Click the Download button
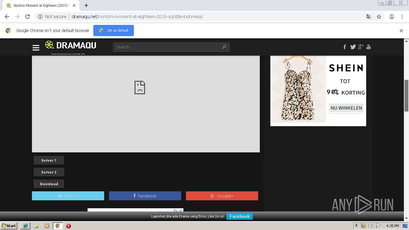Viewport: 409px width, 230px height. [49, 184]
